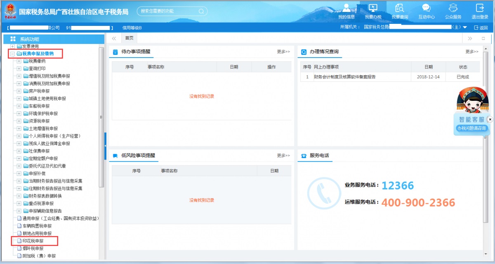Screen dimensions: 495x264
Task: Open 我要办税 in the top navigation
Action: [x=373, y=11]
